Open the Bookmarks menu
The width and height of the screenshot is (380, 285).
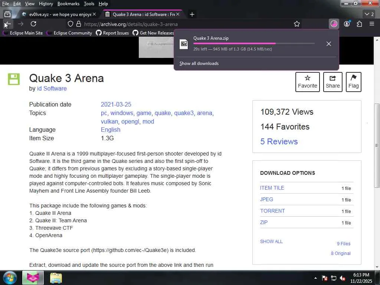(x=68, y=4)
